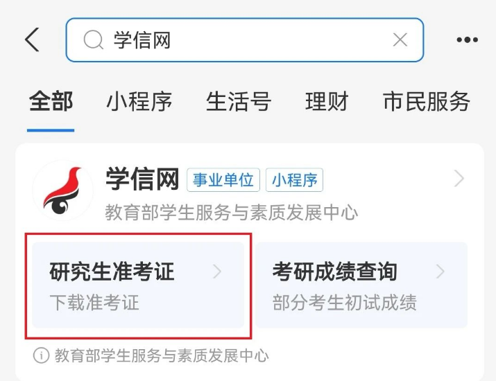
Task: Open 研究生准考证 download card
Action: pos(138,285)
